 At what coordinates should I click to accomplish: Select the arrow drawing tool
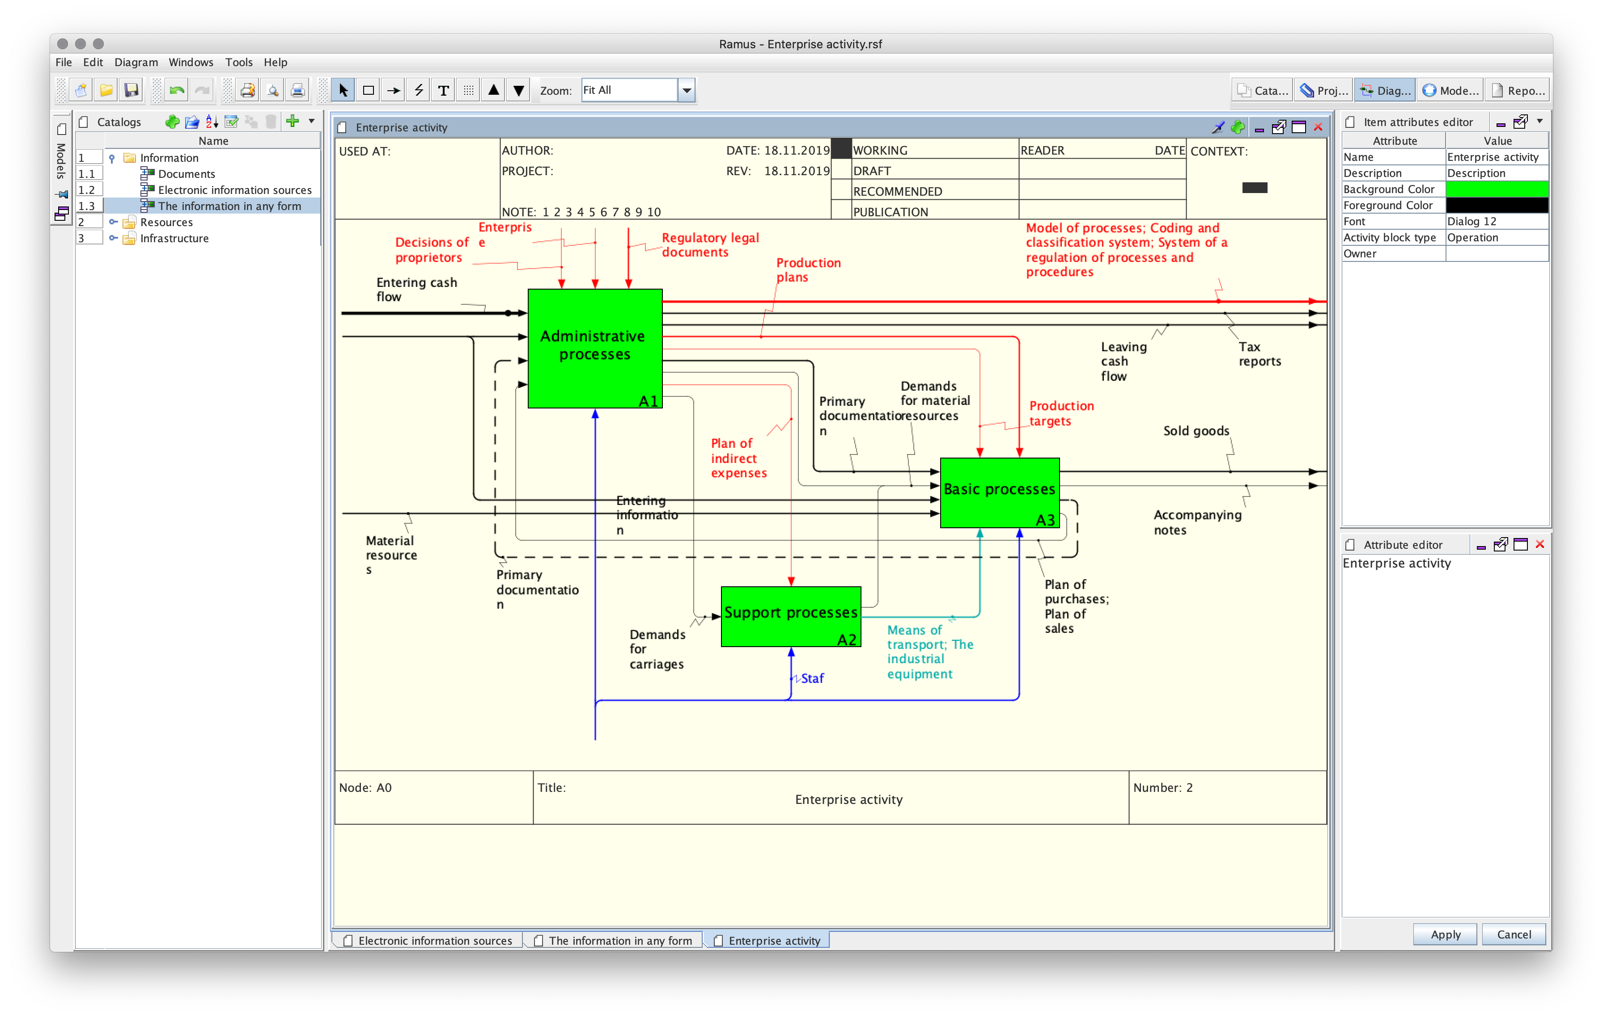394,90
